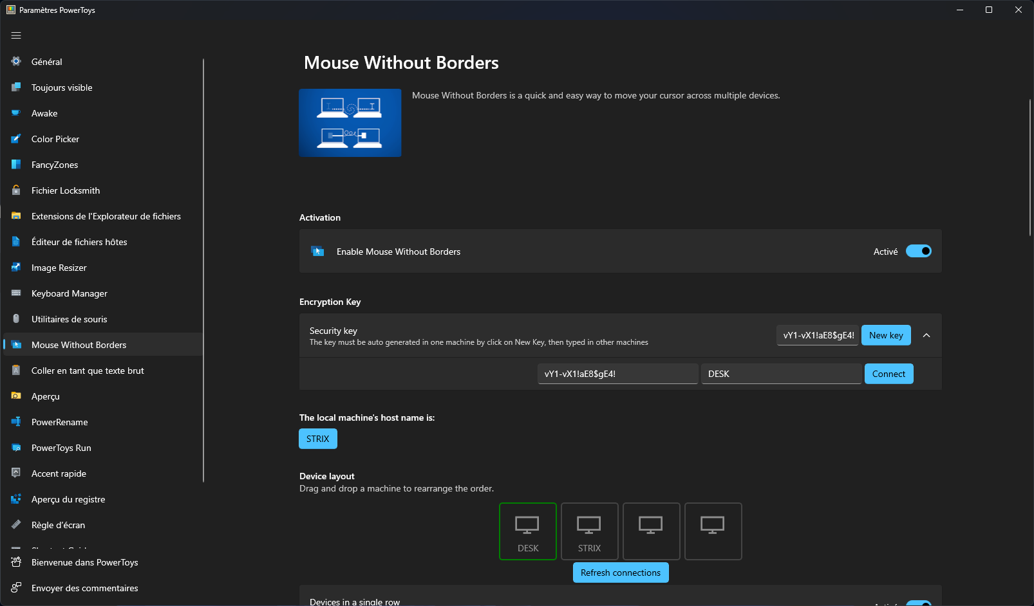Screen dimensions: 1034x606
Task: Open the FancyZones settings page
Action: [103, 165]
